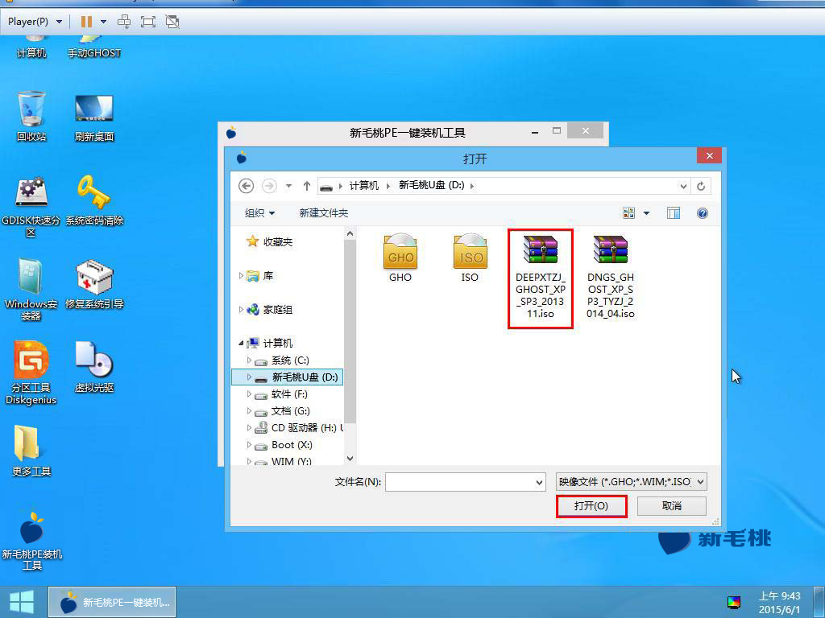
Task: Launch 新毛桃PE装机工具 desktop icon
Action: [31, 541]
